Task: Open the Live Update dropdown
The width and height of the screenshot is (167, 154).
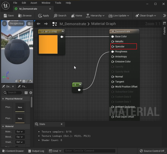Action: pyautogui.click(x=119, y=16)
